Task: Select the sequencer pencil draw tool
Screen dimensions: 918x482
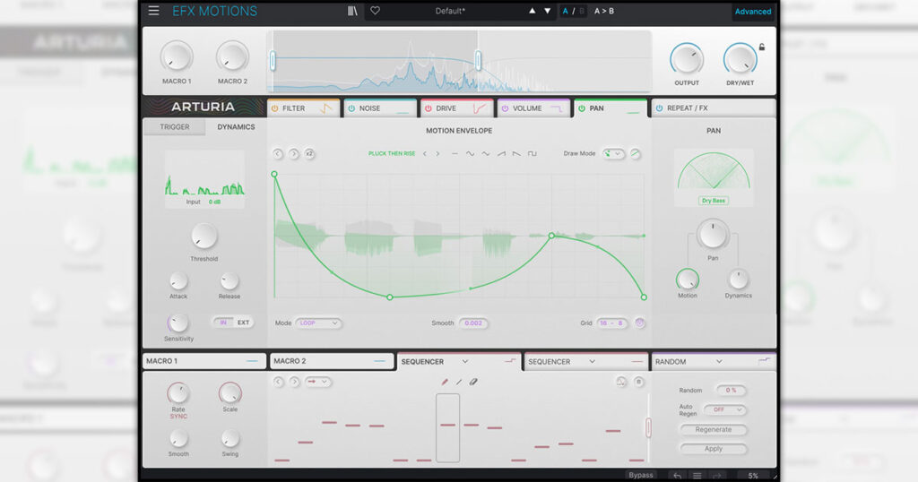Action: click(x=445, y=382)
